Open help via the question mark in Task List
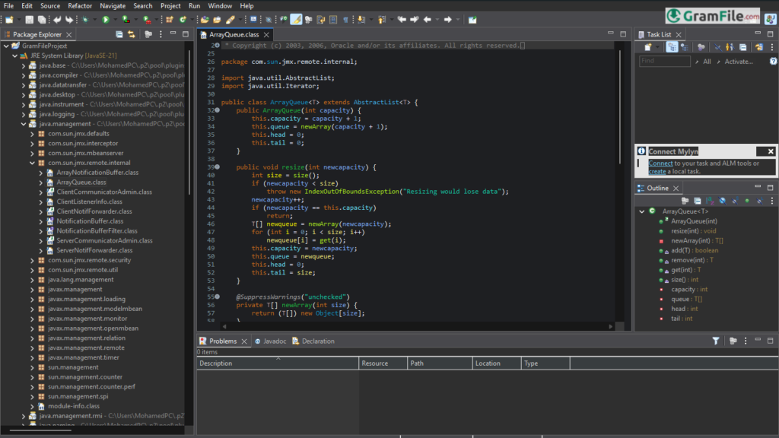779x438 pixels. tap(774, 62)
